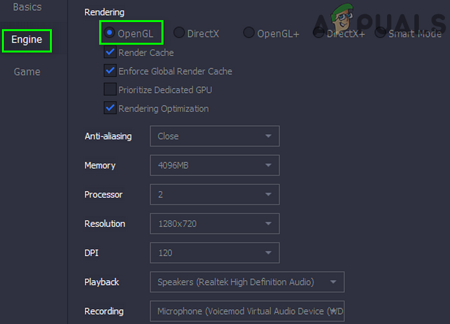Choose OpenGL+ rendering mode
Image resolution: width=450 pixels, height=324 pixels.
(249, 33)
